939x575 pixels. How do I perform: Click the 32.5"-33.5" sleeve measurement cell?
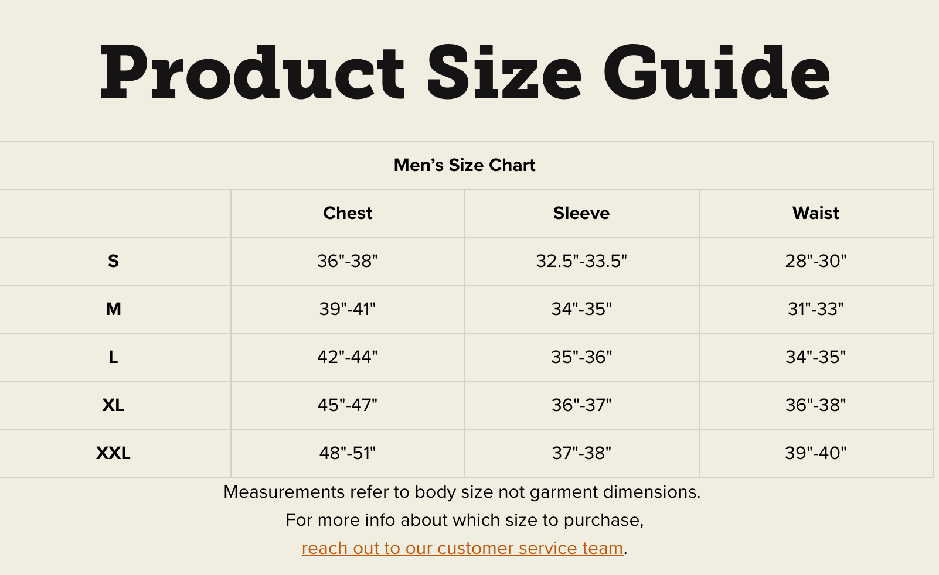581,261
